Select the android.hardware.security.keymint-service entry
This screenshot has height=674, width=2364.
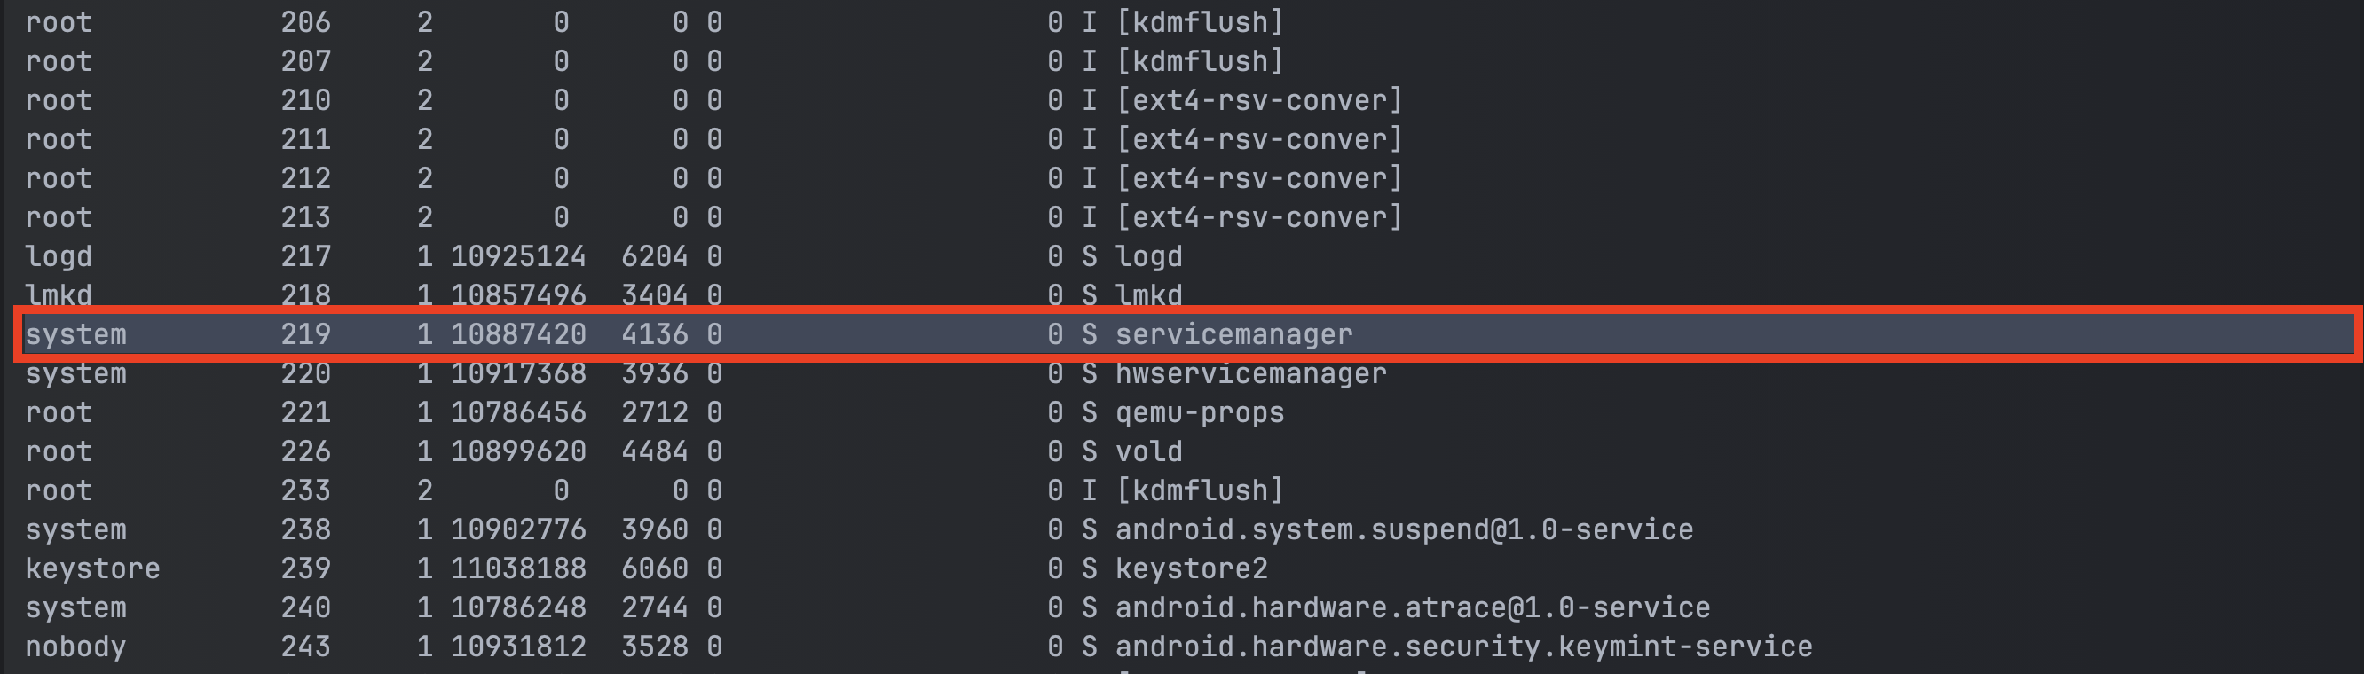click(x=1462, y=647)
